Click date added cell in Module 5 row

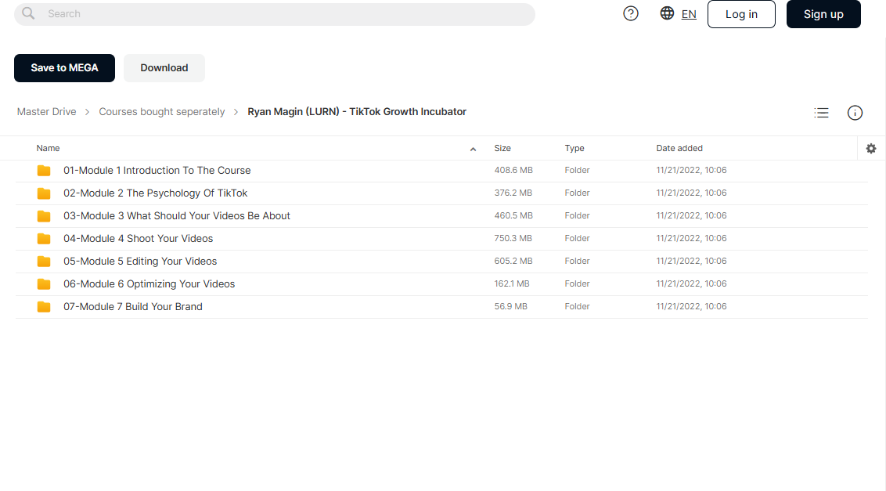click(691, 261)
